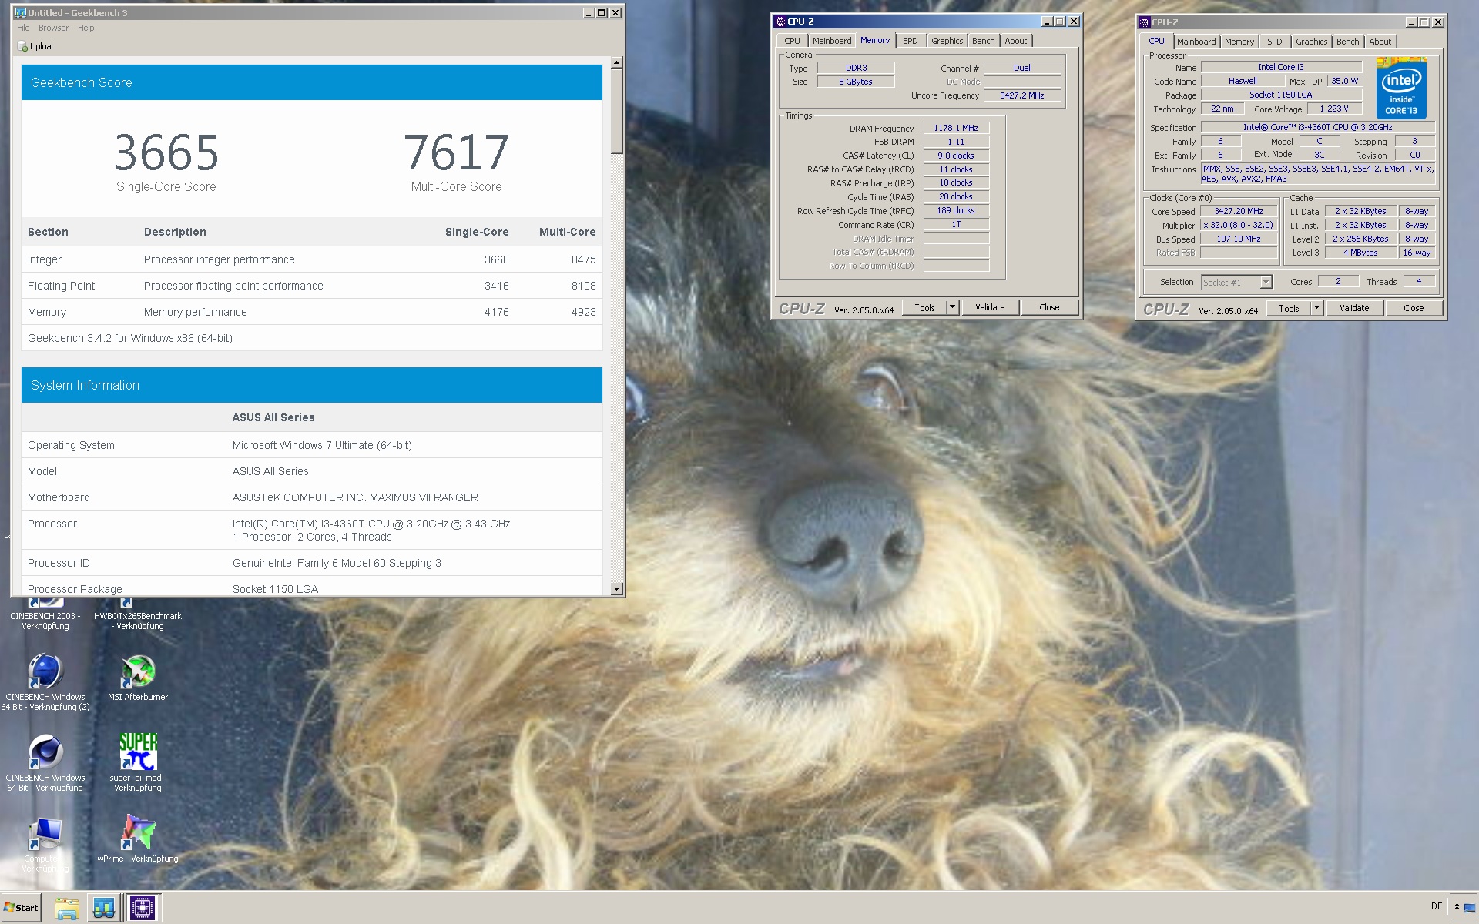Screen dimensions: 1479x924
Task: Open Geekbench File menu
Action: [23, 28]
